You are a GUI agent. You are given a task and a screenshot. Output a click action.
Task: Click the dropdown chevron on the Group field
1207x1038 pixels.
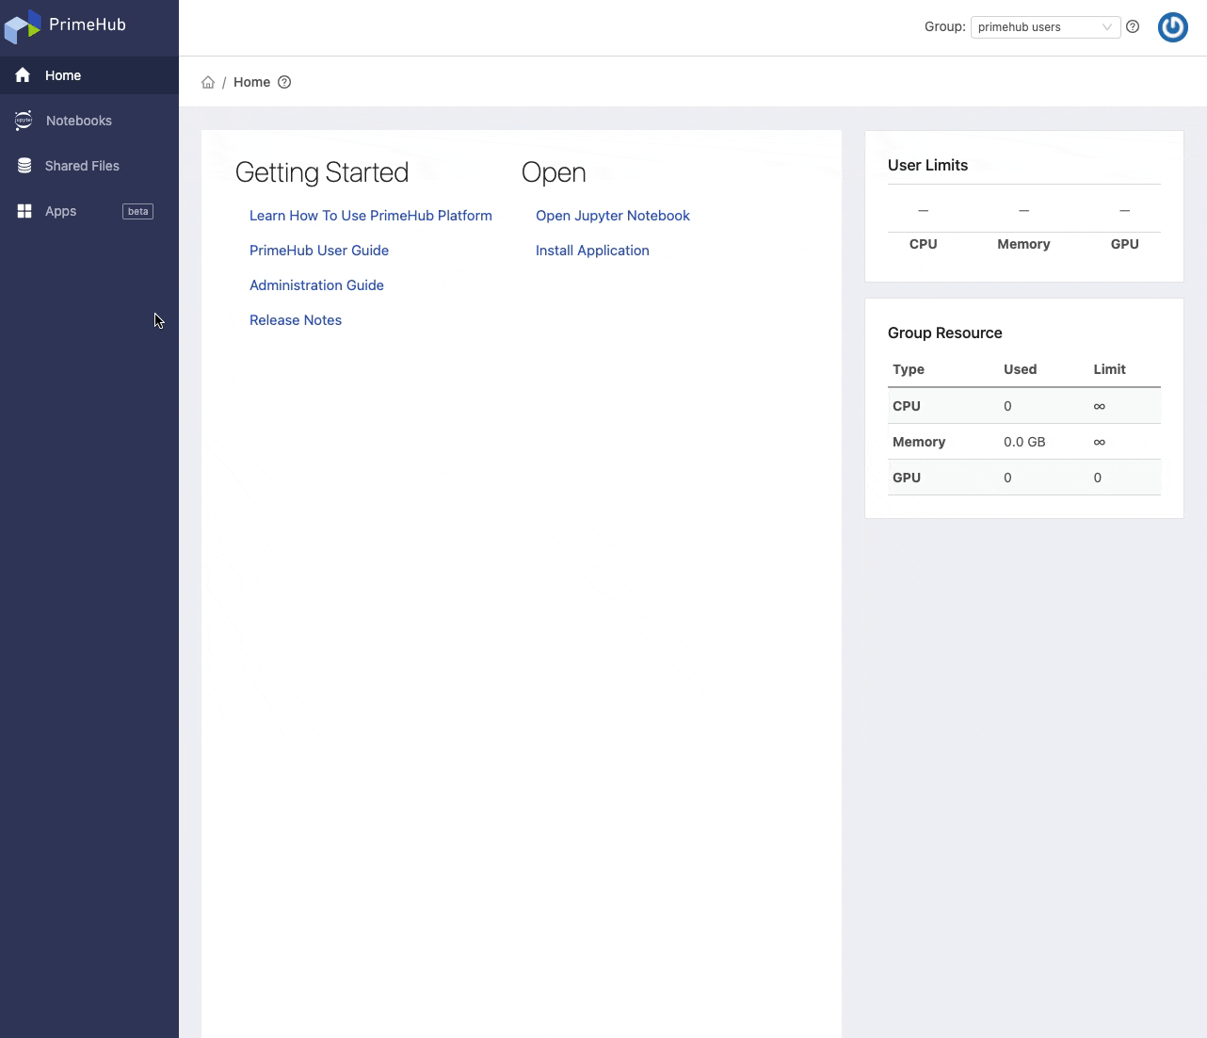coord(1107,27)
